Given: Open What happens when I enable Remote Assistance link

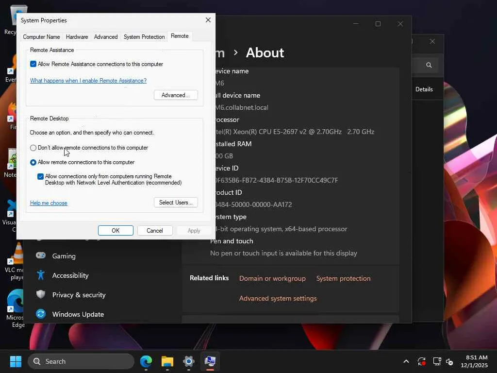Looking at the screenshot, I should (88, 81).
